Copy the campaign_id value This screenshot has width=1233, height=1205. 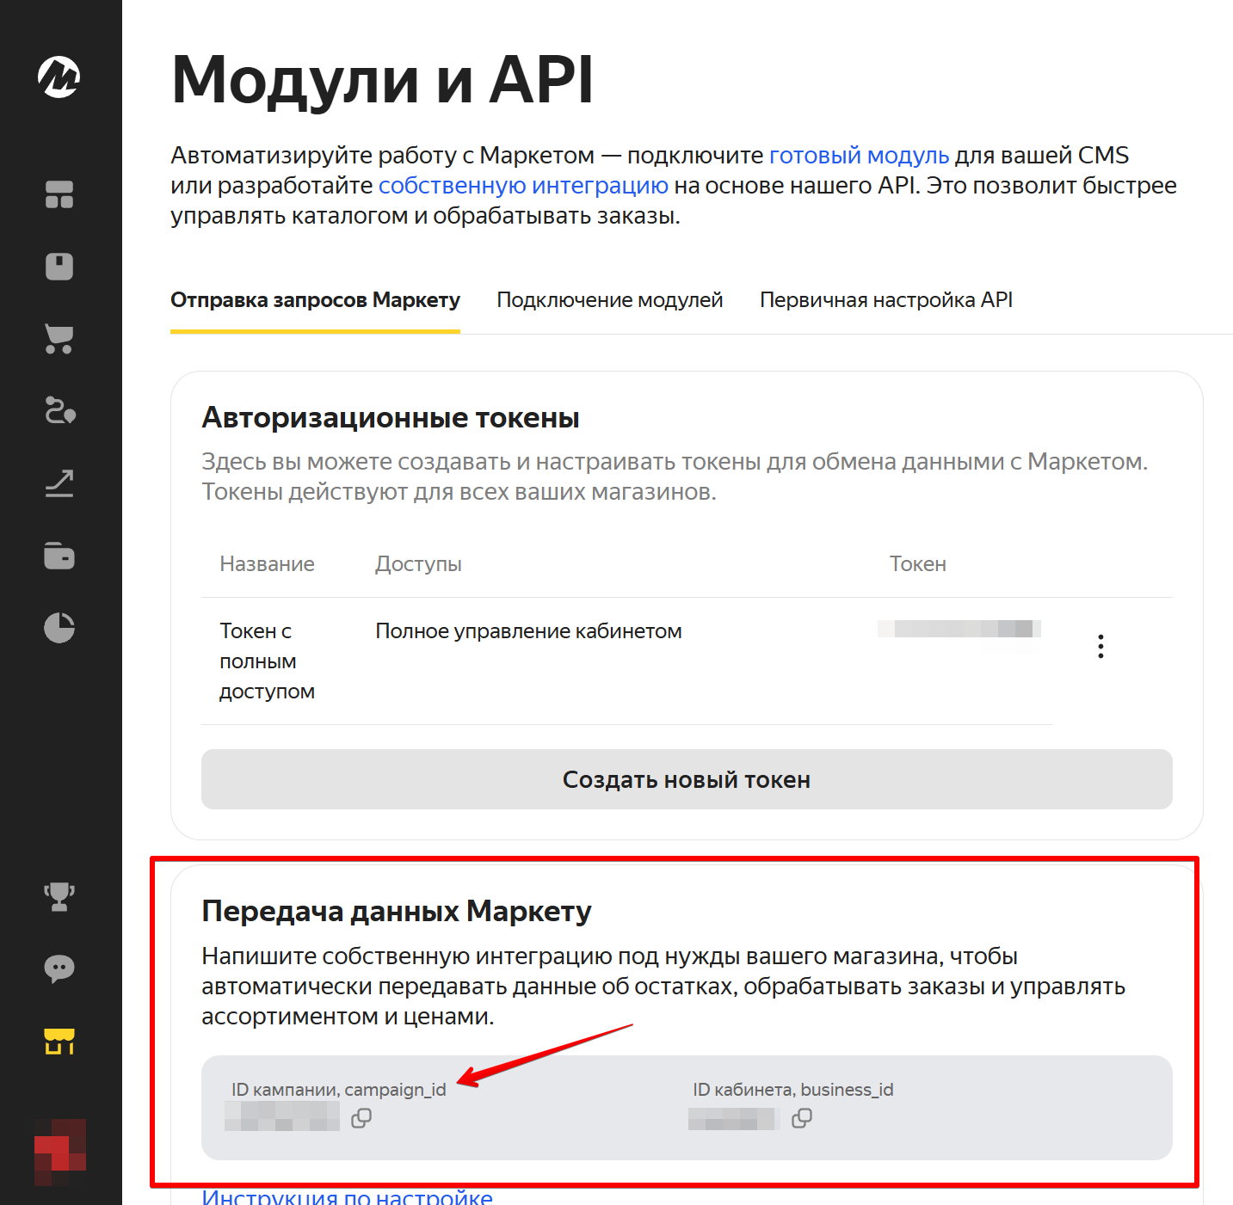361,1118
